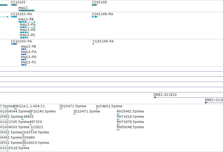Click the ImpL3-PB protein label
This screenshot has width=223, height=152.
[x=29, y=47]
